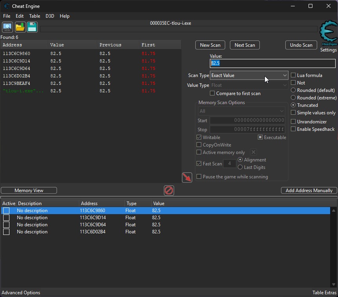Click the address list scrollbar up arrow

[334, 210]
